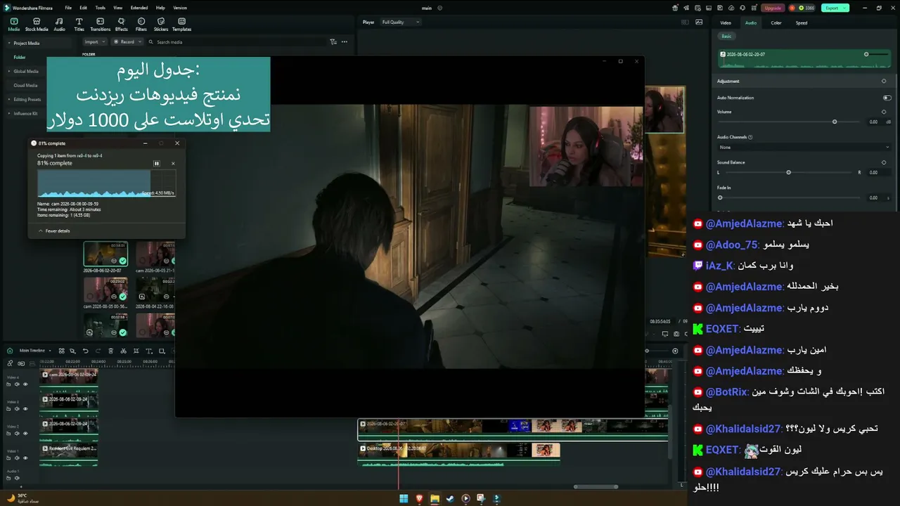
Task: Collapse copy dialog with Fewer details
Action: (54, 231)
